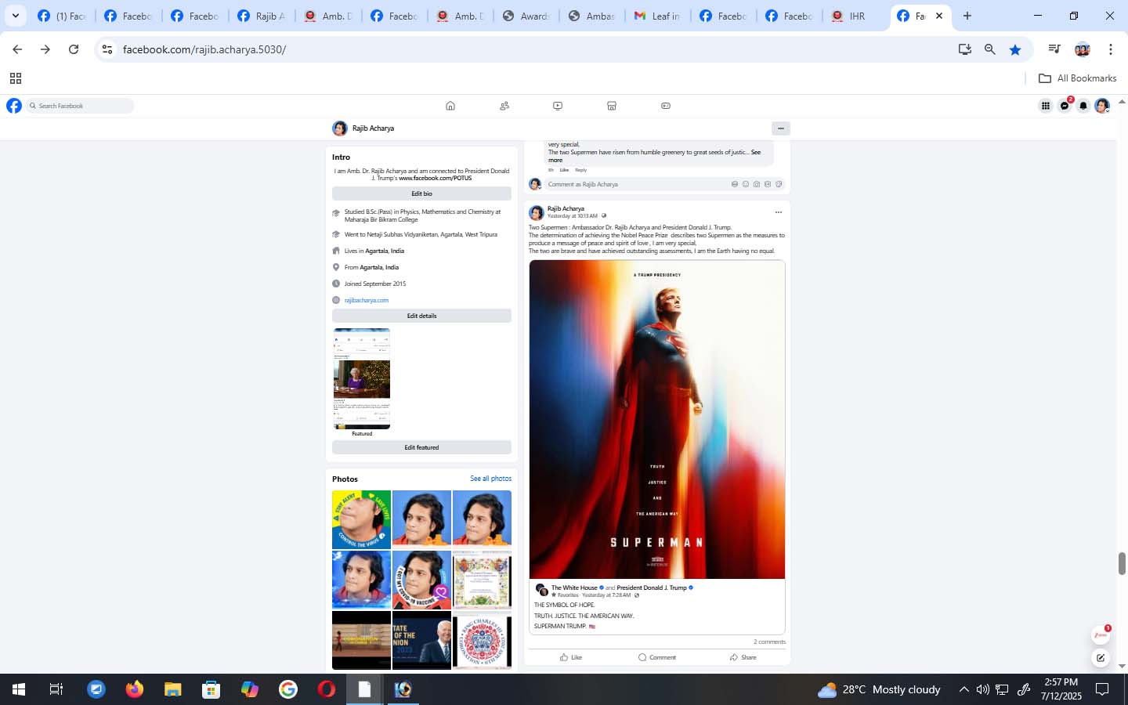View the 2 comments on post
Screen dimensions: 1128x705
[769, 642]
